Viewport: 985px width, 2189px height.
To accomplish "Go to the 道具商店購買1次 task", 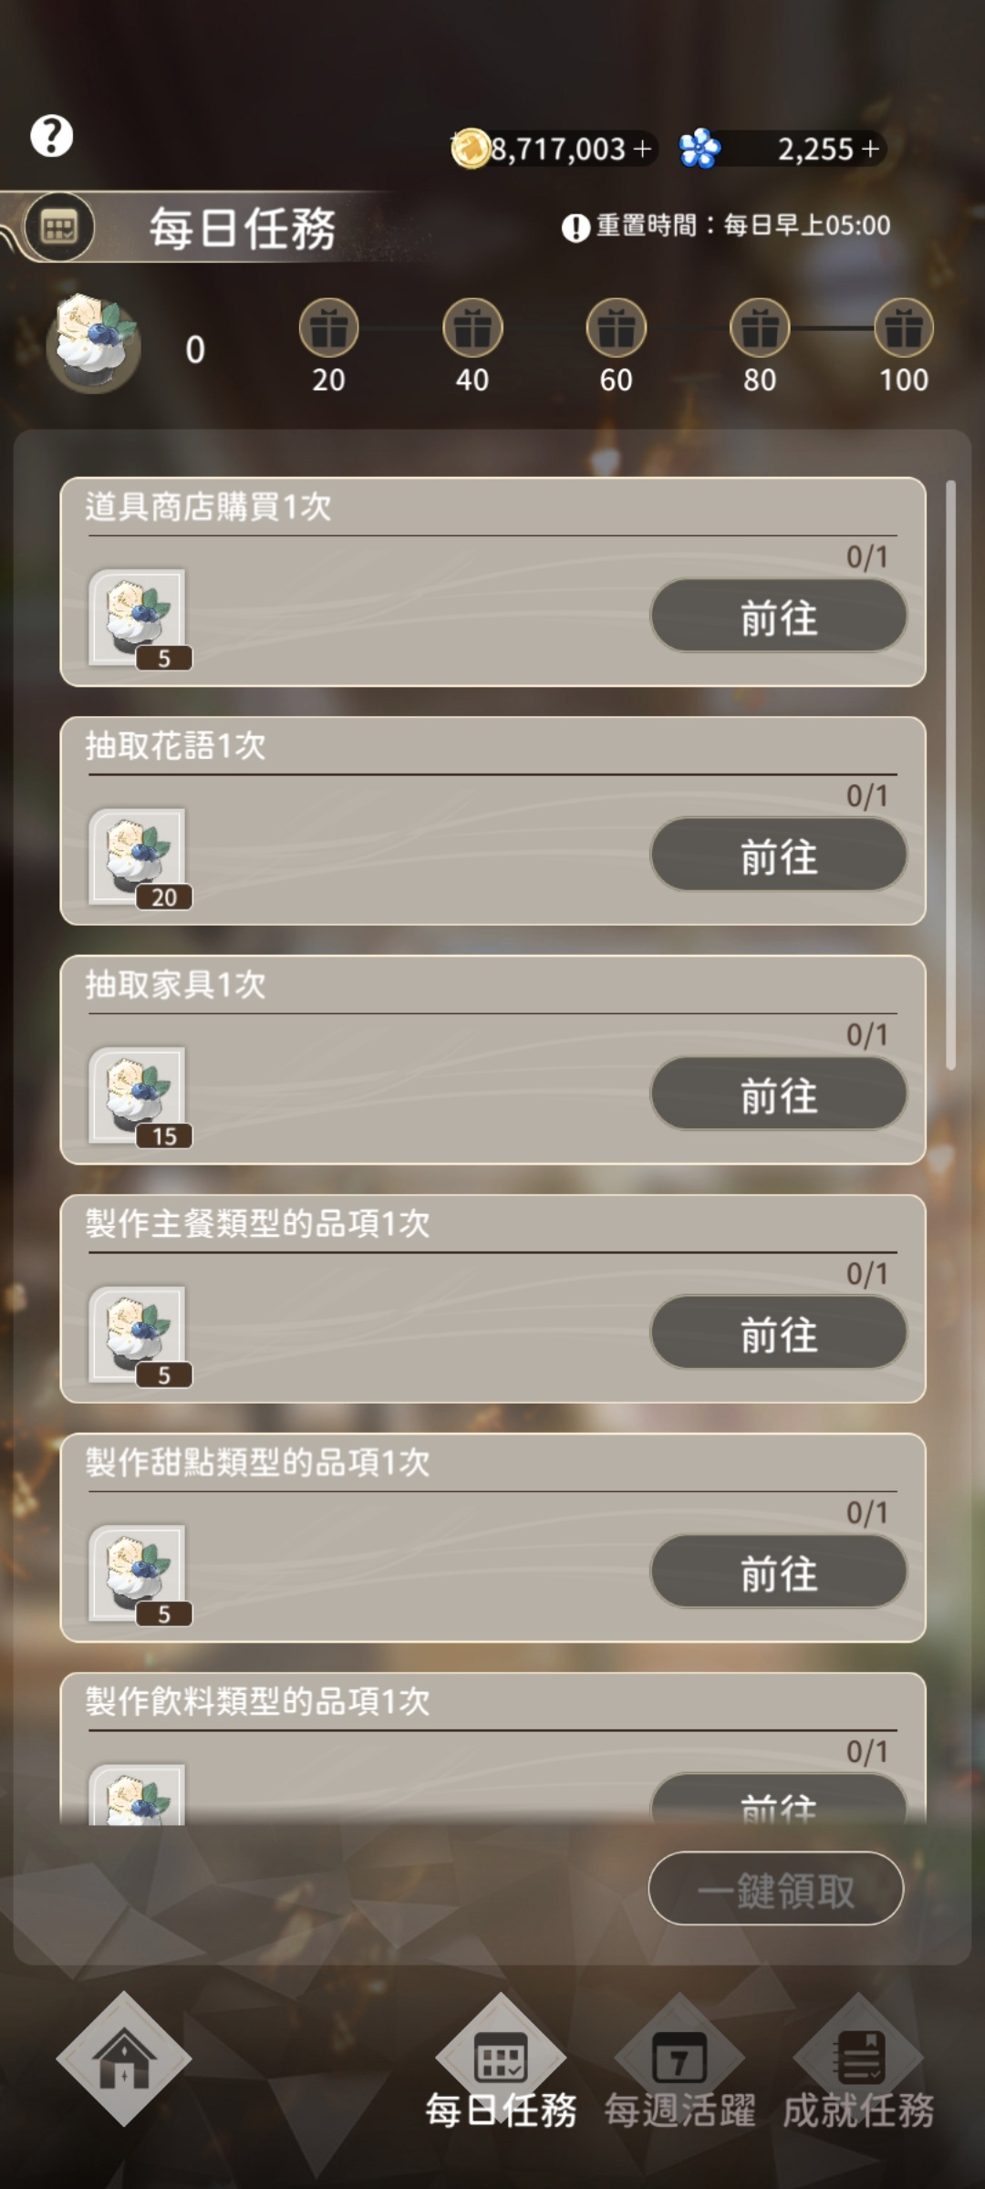I will coord(778,616).
